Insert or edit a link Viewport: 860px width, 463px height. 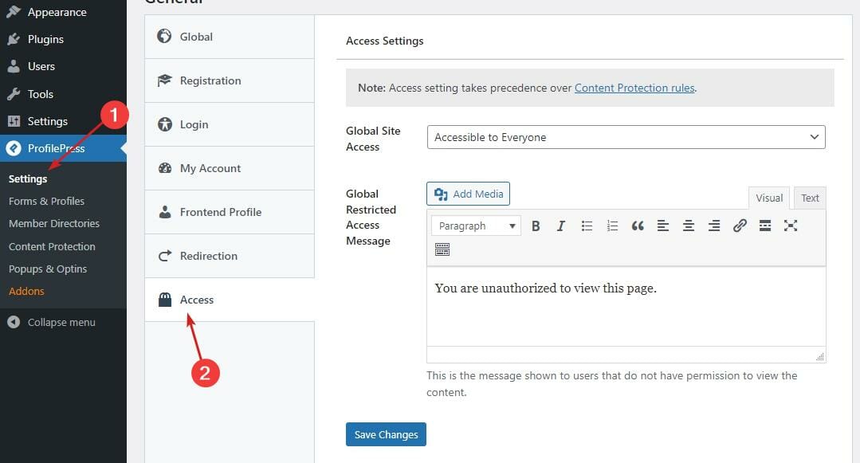740,226
